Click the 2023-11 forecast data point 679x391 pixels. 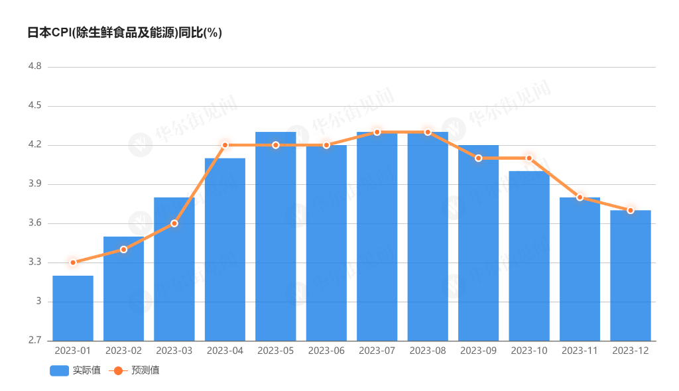(x=580, y=197)
